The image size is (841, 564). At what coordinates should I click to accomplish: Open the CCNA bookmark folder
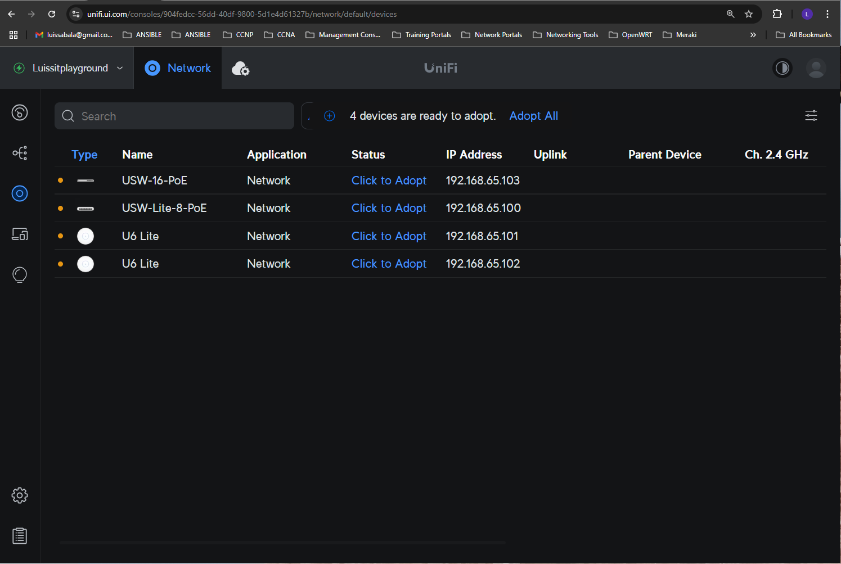click(x=280, y=35)
